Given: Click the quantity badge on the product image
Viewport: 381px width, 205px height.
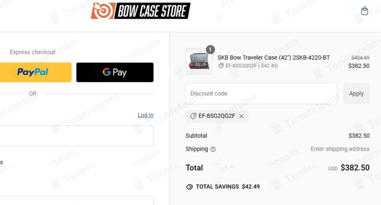Looking at the screenshot, I should coord(210,50).
